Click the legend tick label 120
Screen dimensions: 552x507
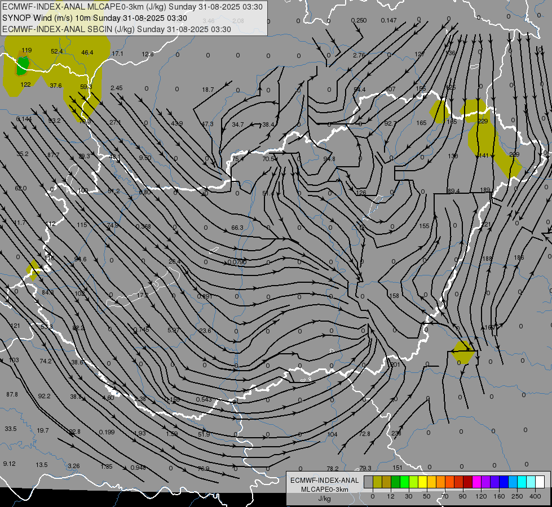(482, 496)
